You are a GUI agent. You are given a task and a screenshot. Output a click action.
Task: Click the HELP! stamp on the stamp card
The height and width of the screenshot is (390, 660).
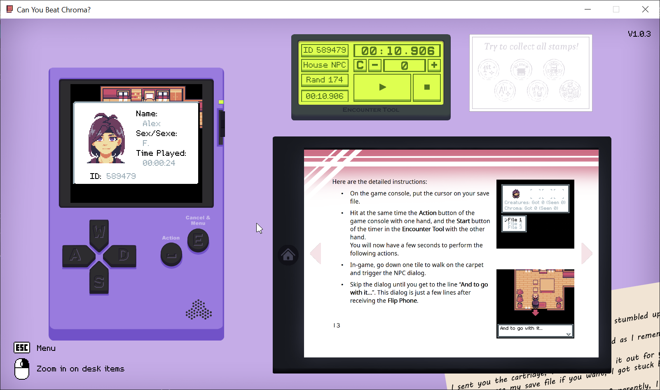[x=538, y=91]
